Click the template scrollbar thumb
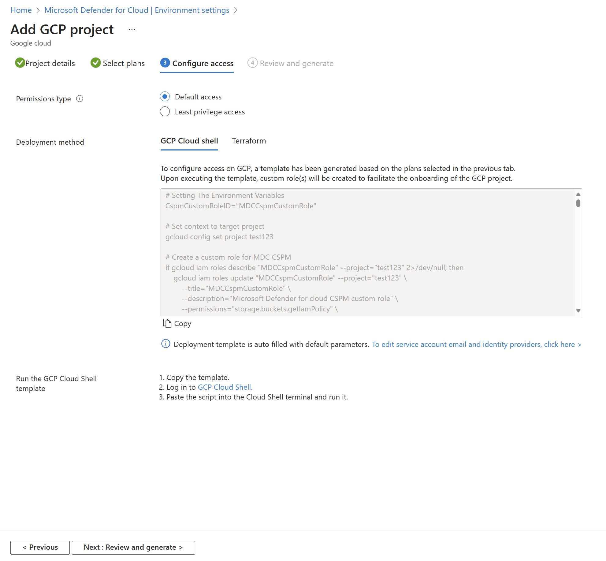Image resolution: width=606 pixels, height=561 pixels. click(x=578, y=203)
